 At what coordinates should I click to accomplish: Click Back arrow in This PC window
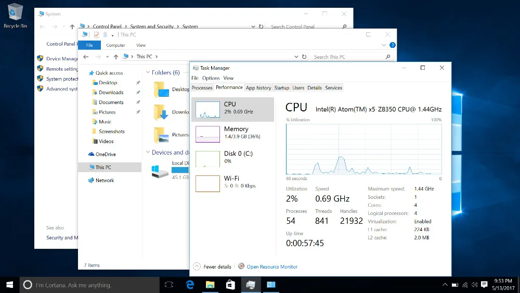coord(86,57)
